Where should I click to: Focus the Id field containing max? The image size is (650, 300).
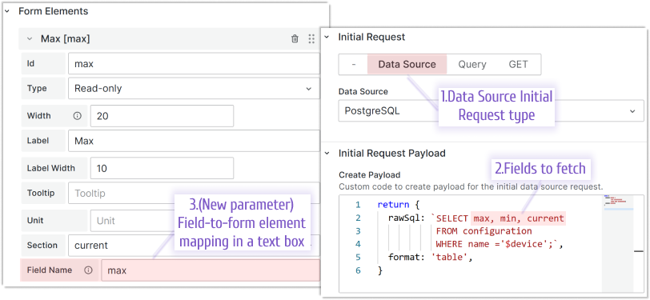coord(194,64)
